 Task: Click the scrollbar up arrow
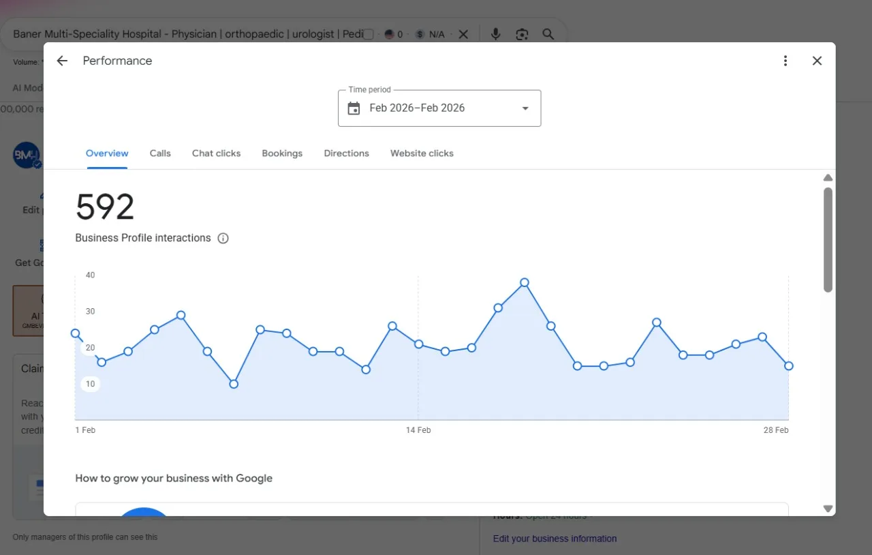(828, 178)
